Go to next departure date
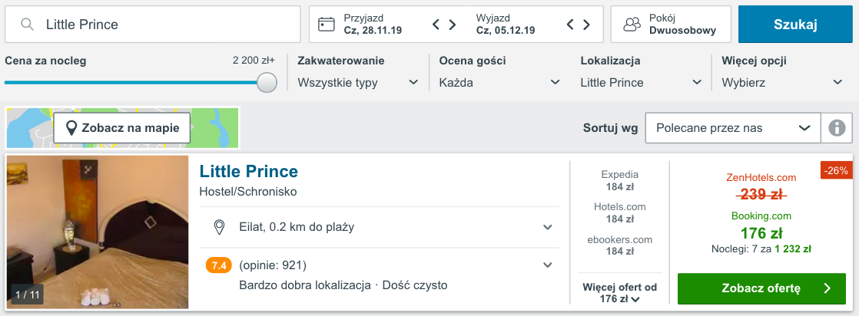The image size is (859, 316). [587, 25]
